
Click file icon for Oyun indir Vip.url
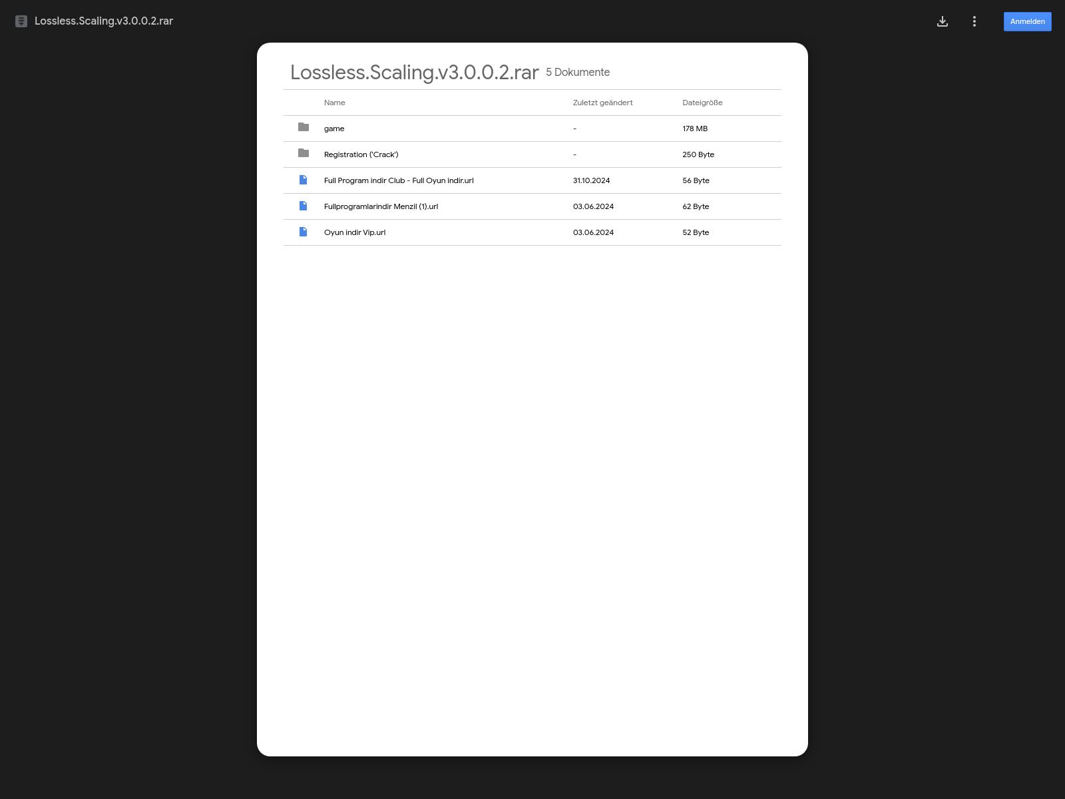pyautogui.click(x=304, y=232)
